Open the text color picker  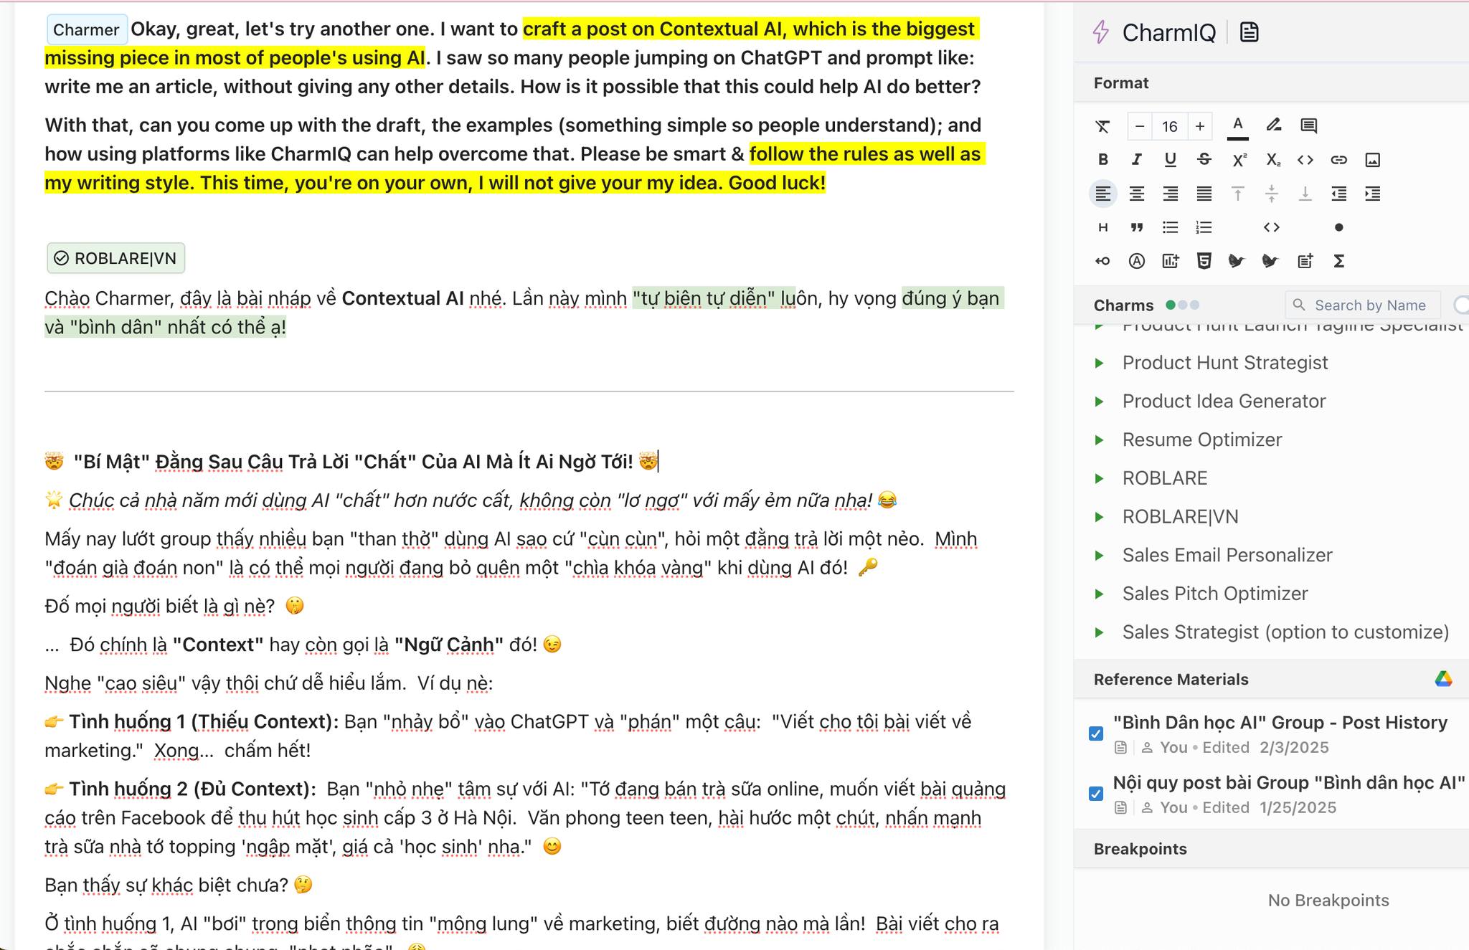coord(1237,125)
